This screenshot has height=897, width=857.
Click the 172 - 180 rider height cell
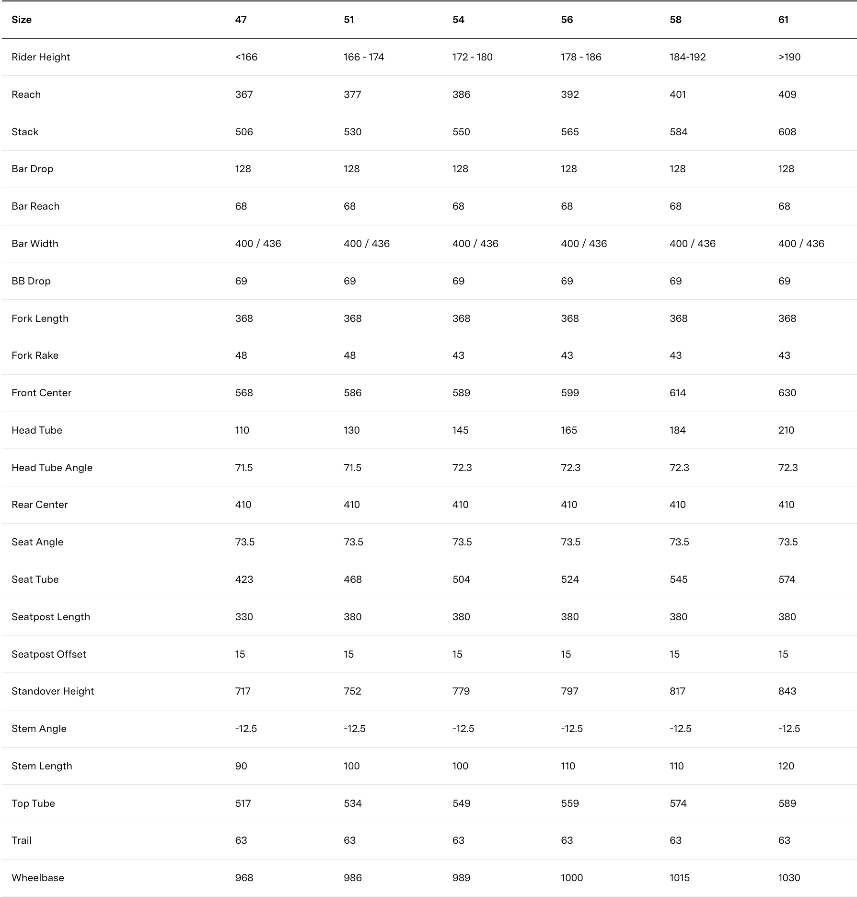click(472, 57)
